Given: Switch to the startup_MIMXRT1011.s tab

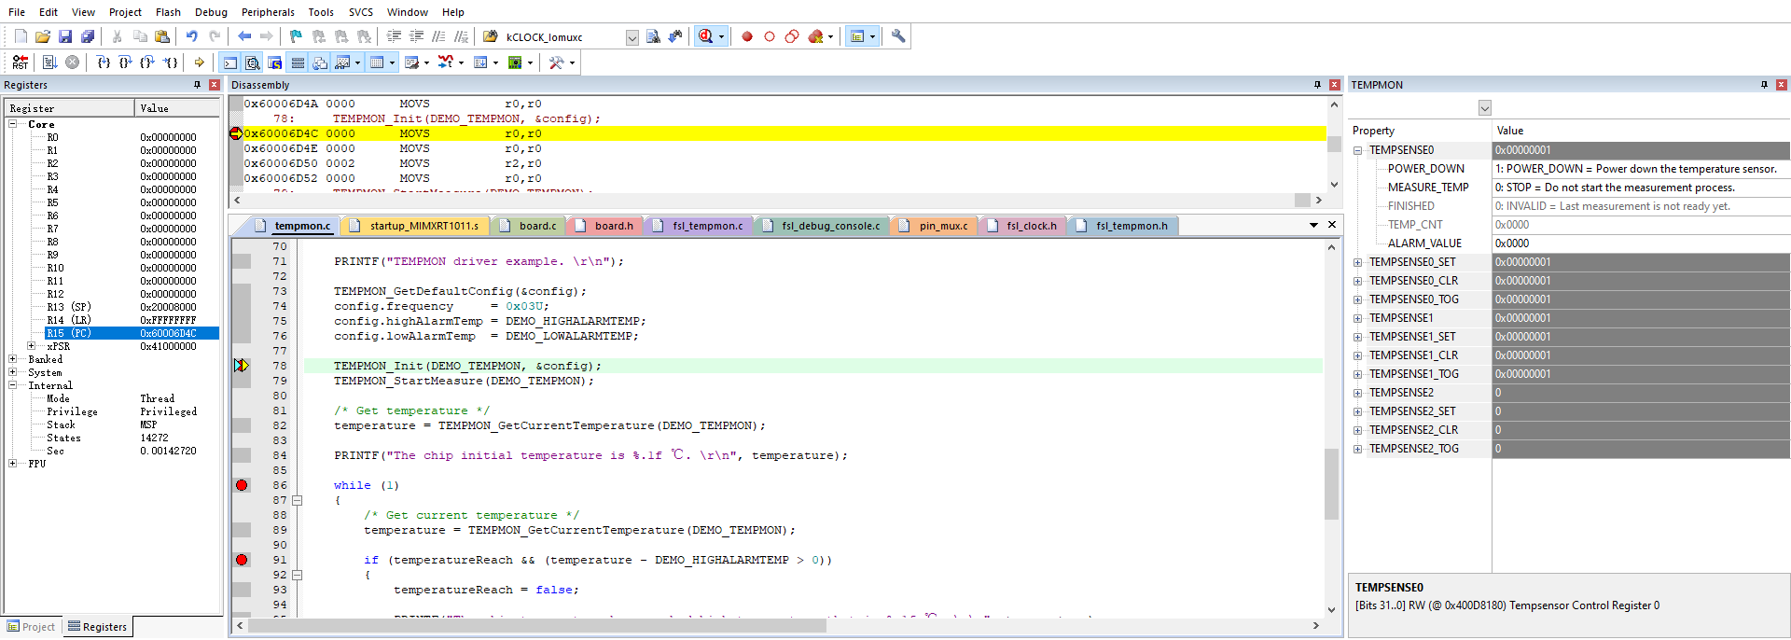Looking at the screenshot, I should point(415,226).
